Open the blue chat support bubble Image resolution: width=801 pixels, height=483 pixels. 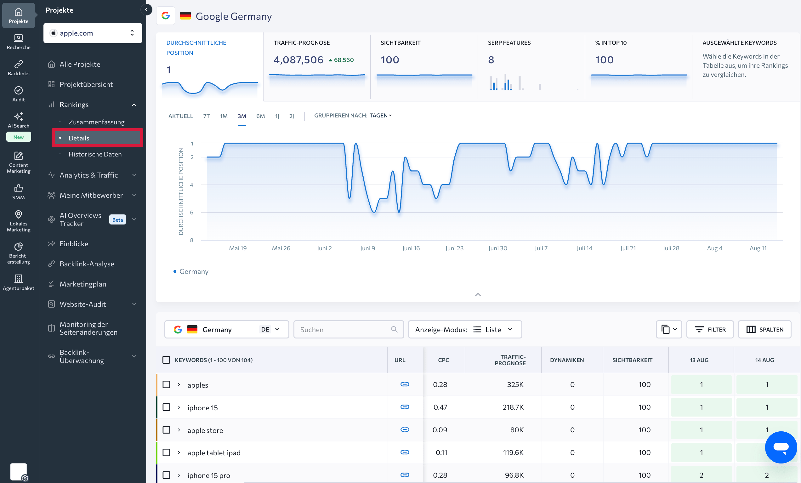point(781,447)
